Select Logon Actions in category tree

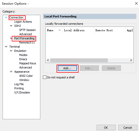[23, 22]
